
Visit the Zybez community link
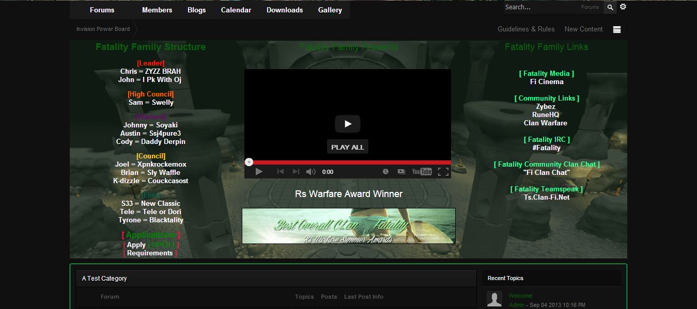pyautogui.click(x=546, y=106)
